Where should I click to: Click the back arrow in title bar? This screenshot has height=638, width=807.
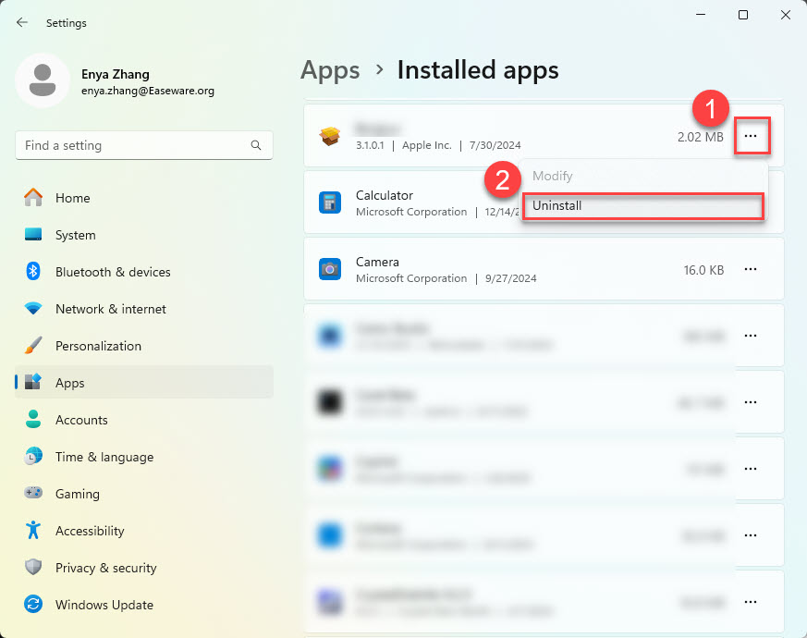coord(22,22)
